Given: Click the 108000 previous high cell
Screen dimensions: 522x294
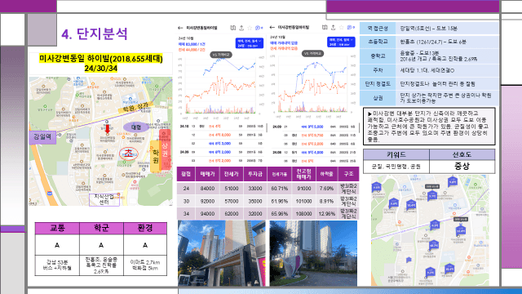Looking at the screenshot, I should coord(303,214).
